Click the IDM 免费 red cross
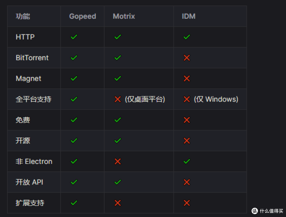Screen dimensions: 286x217 187,120
